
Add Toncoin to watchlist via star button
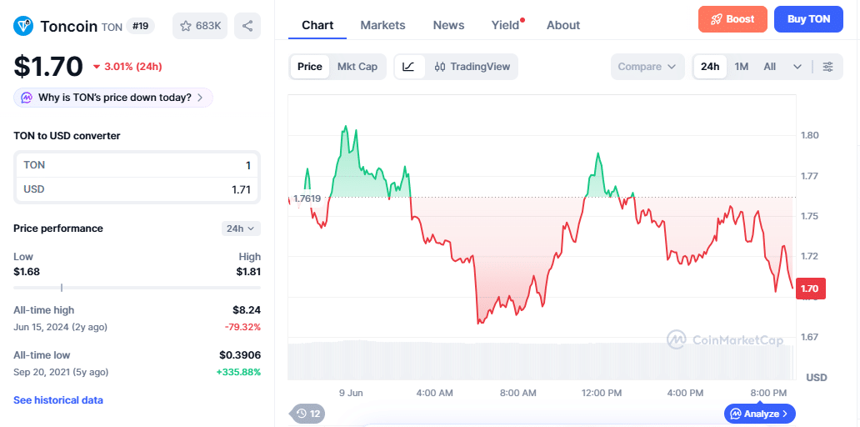coord(200,26)
